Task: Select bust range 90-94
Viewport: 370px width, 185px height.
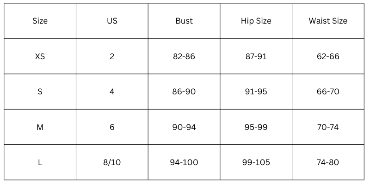Action: [184, 127]
